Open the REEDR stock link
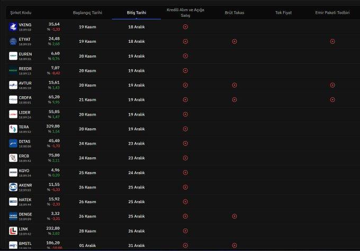 25,69
